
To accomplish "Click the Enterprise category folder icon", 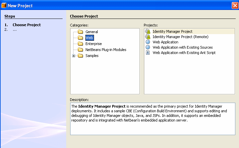I will [x=80, y=44].
